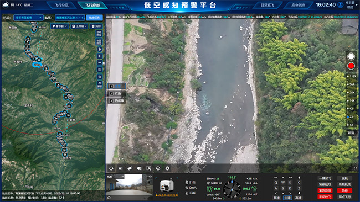Select zoom level 28X
This screenshot has height=202, width=360.
coord(352,93)
